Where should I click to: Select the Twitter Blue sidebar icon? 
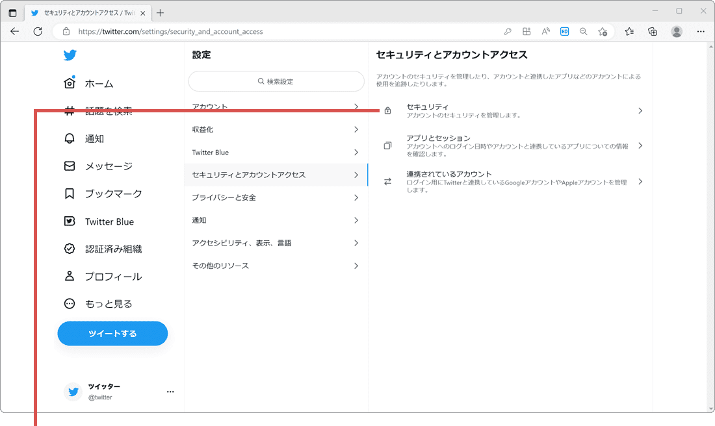click(x=70, y=221)
